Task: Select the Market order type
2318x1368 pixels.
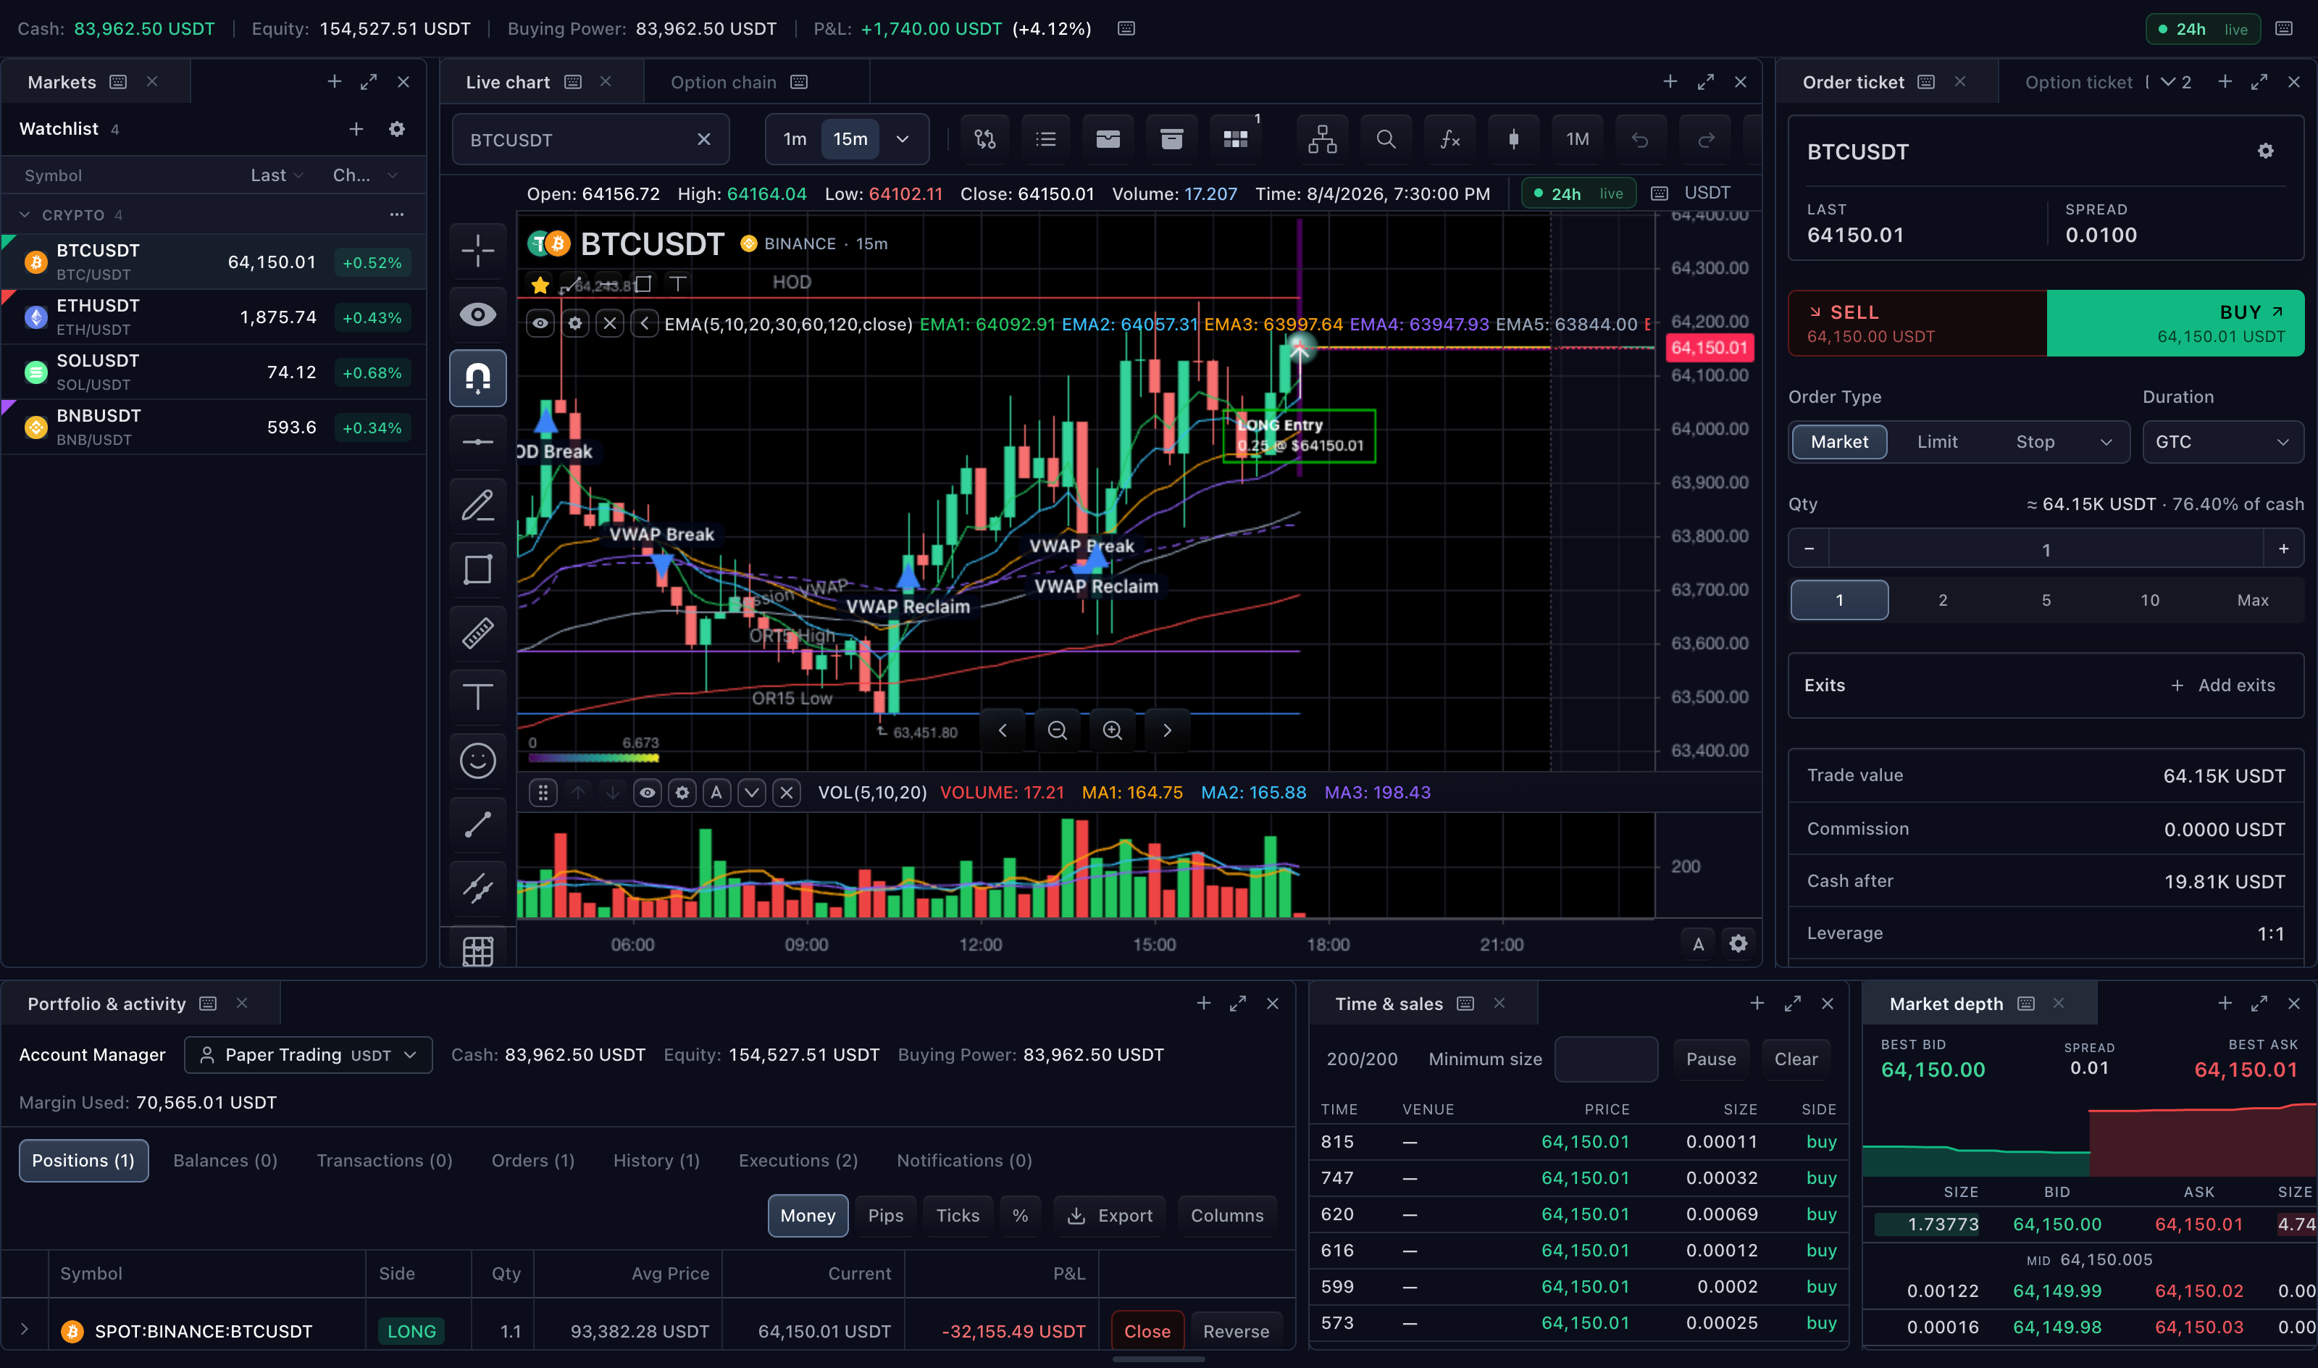Action: 1839,441
